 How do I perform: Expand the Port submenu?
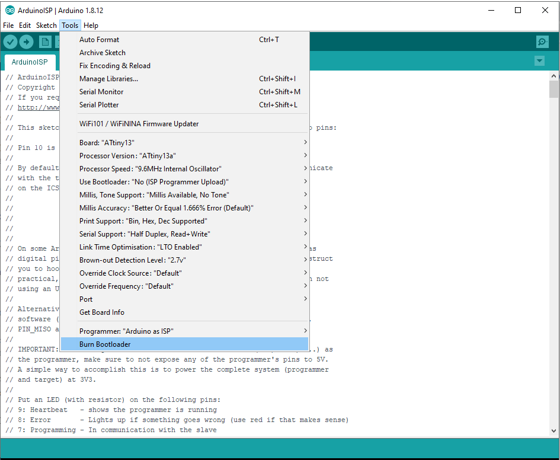click(184, 299)
